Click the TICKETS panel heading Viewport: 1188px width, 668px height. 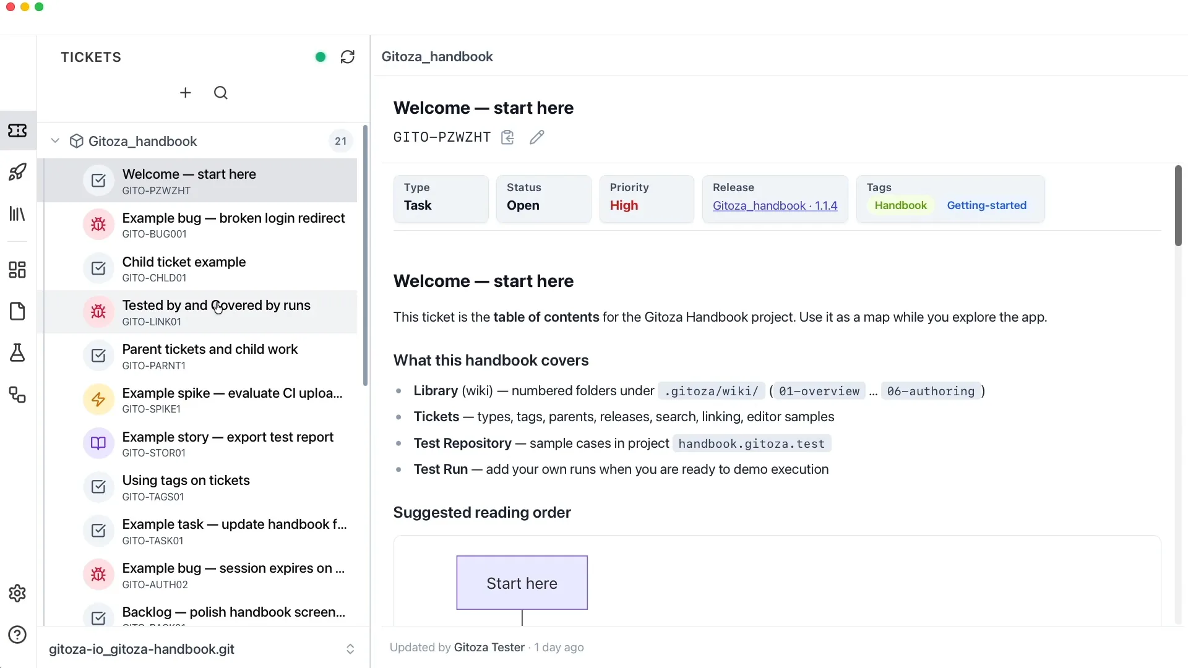(x=91, y=57)
